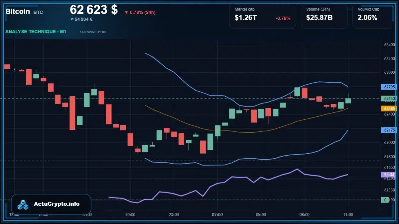This screenshot has height=224, width=399.
Task: Open the Market cap $1.26T card
Action: [x=262, y=16]
